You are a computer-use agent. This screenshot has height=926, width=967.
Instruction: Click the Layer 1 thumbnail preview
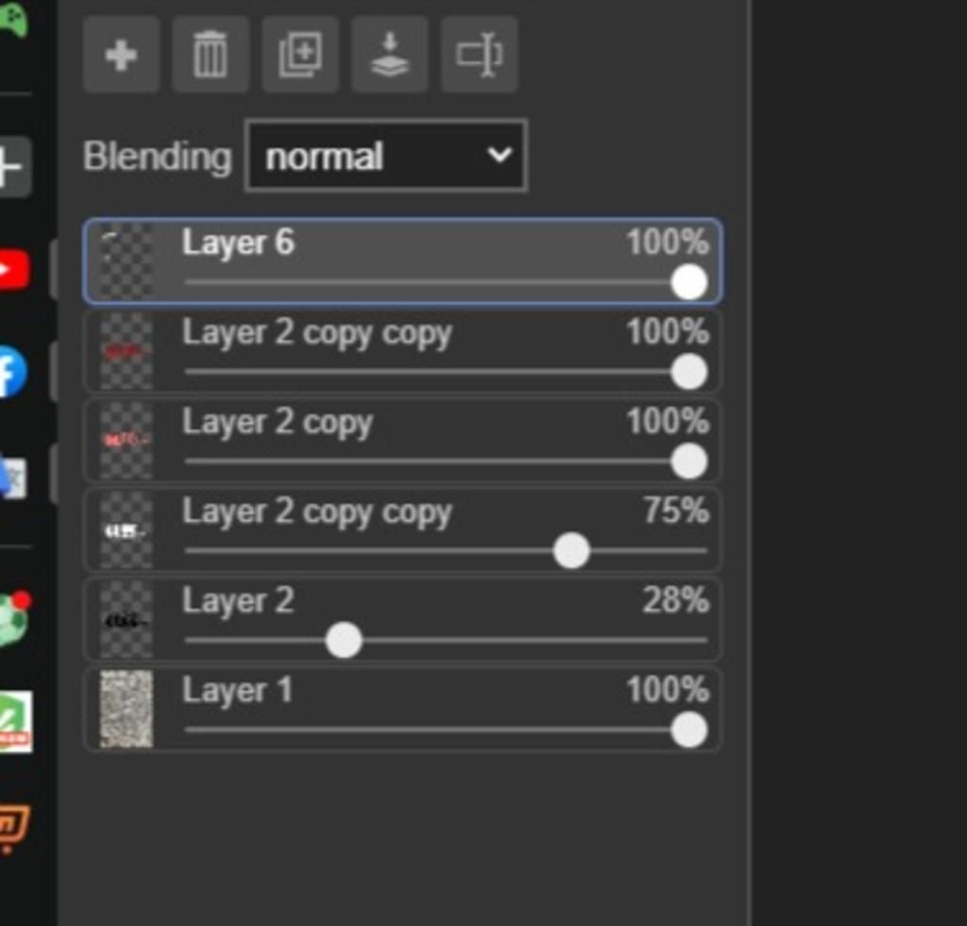point(127,709)
